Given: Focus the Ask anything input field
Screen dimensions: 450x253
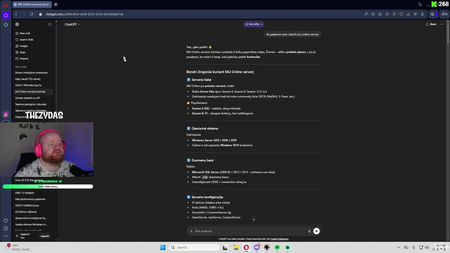Looking at the screenshot, I should pyautogui.click(x=250, y=231).
